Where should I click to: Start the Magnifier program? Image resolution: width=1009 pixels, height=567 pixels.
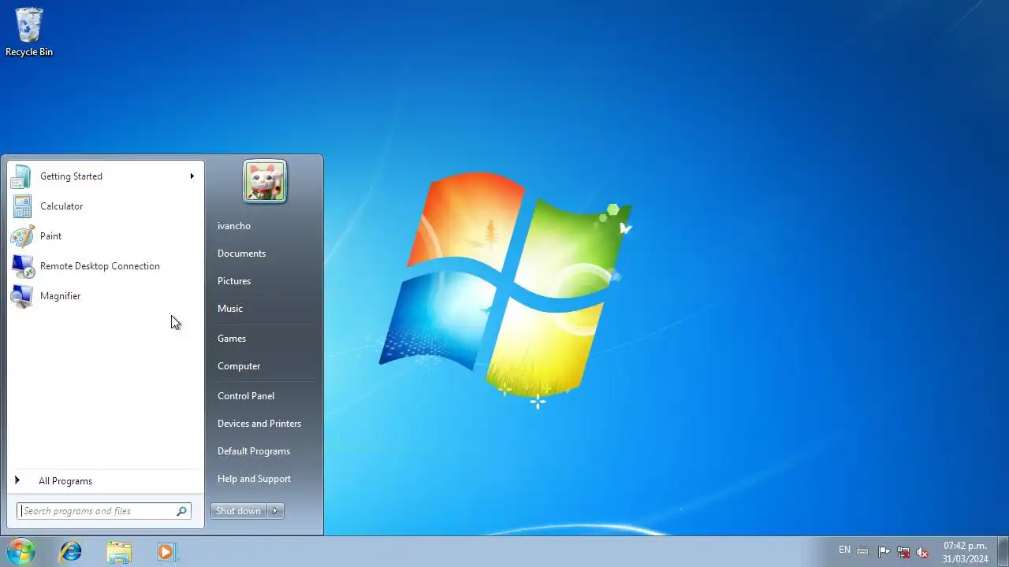(106, 296)
